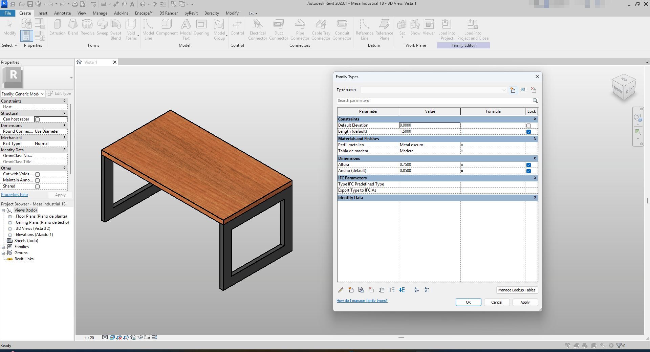The height and width of the screenshot is (352, 650).
Task: Open the pyRevit tab
Action: pyautogui.click(x=191, y=13)
